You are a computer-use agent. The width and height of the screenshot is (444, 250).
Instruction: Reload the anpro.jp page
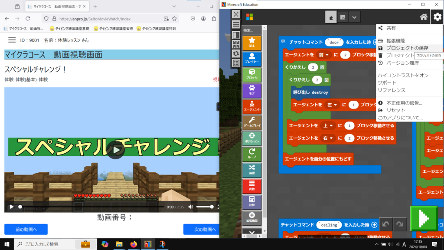click(x=28, y=19)
